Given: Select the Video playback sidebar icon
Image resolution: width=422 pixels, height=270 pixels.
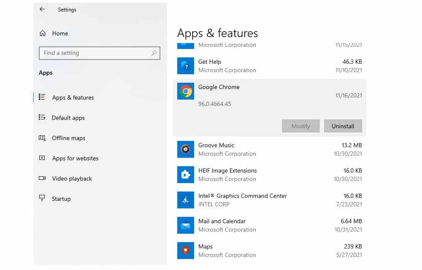Looking at the screenshot, I should pyautogui.click(x=42, y=178).
